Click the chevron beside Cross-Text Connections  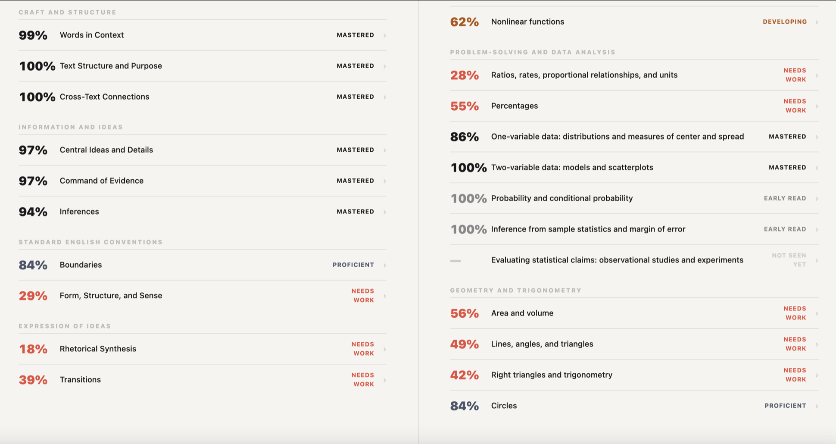(384, 97)
